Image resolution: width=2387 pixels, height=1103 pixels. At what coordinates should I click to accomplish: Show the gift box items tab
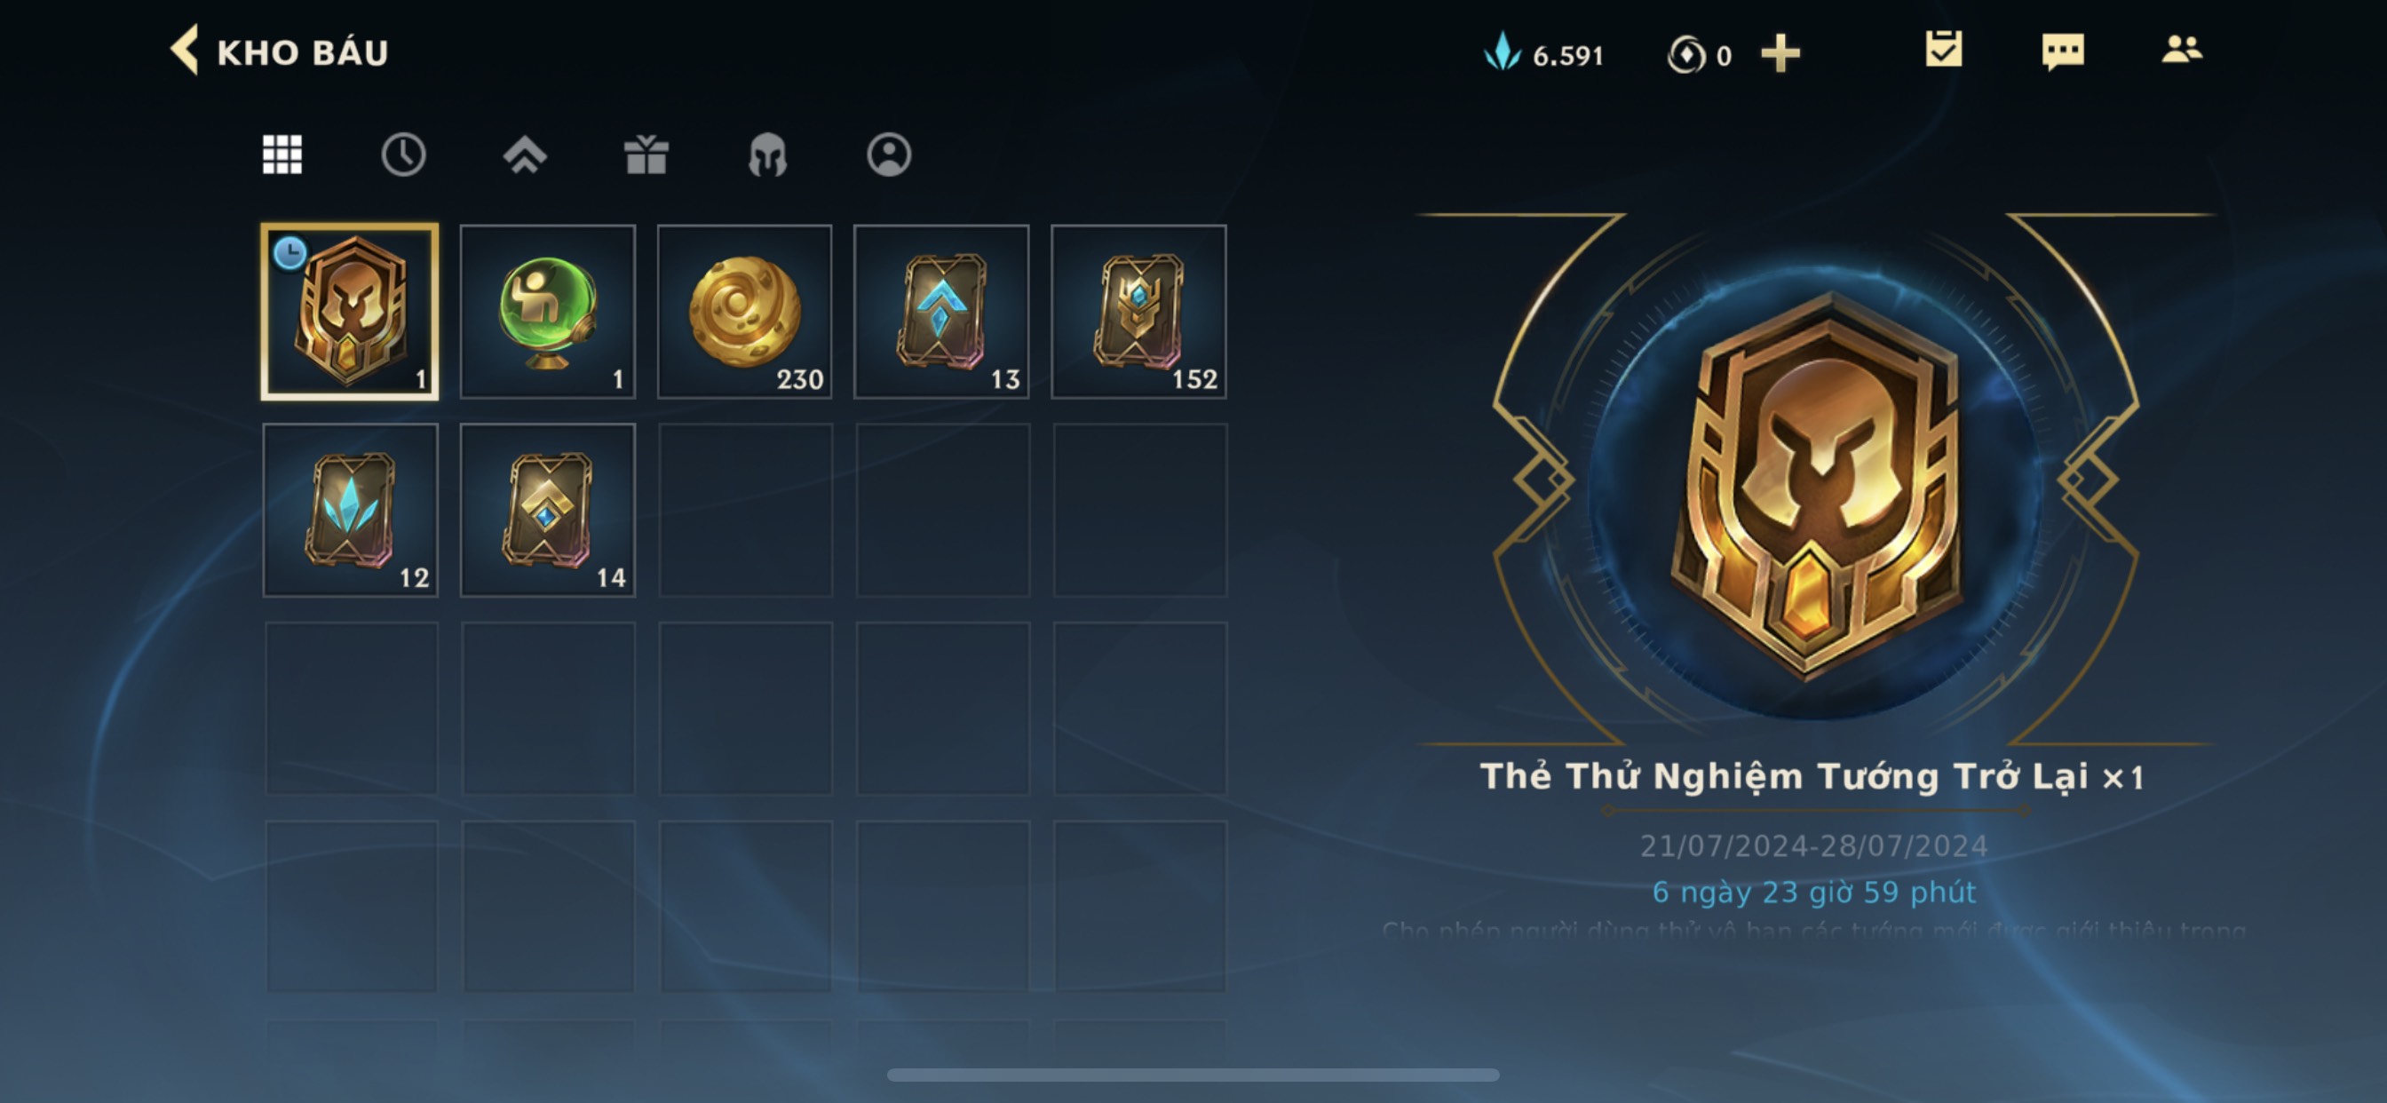click(646, 154)
